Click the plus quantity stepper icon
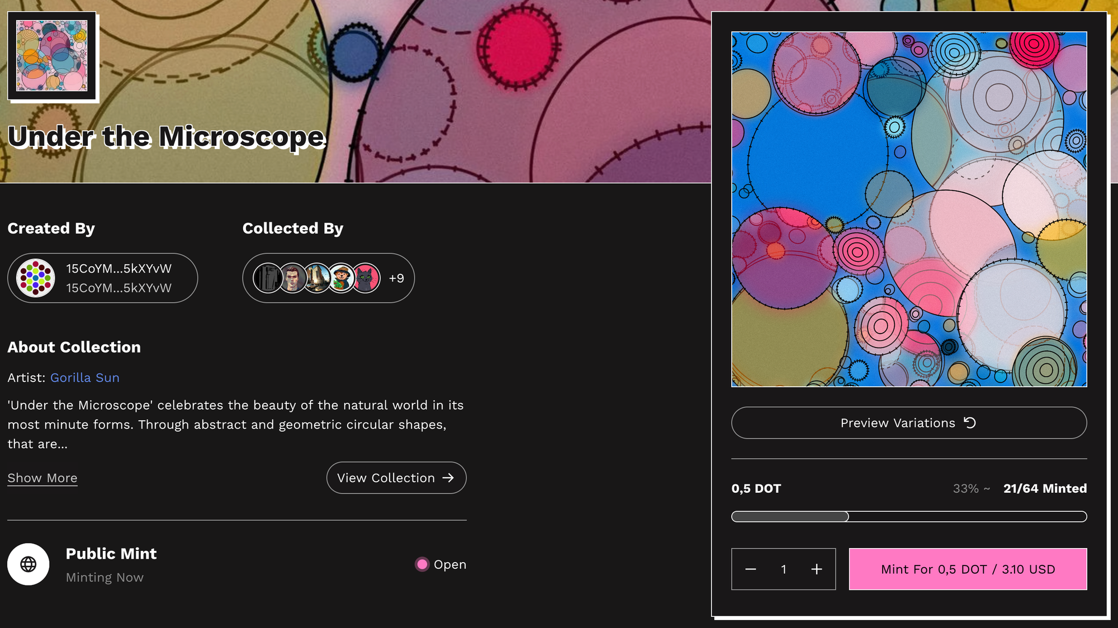 tap(817, 569)
